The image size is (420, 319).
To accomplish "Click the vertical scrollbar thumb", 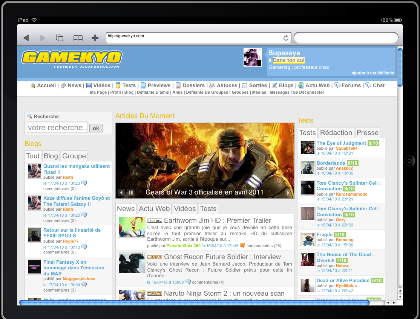I will click(x=400, y=67).
